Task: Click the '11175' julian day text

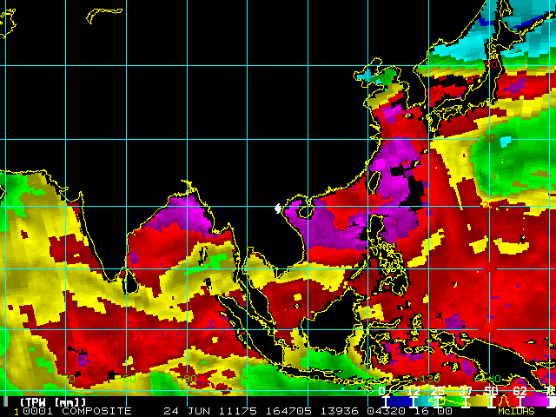Action: (x=237, y=411)
